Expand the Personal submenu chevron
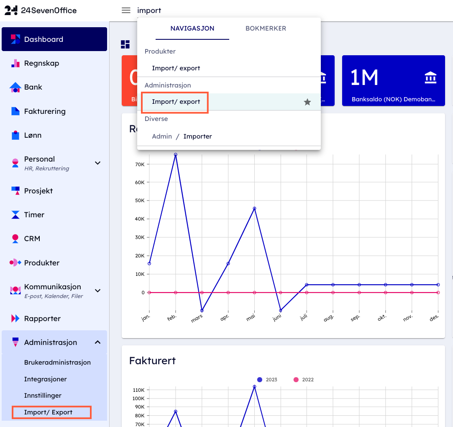 tap(98, 163)
